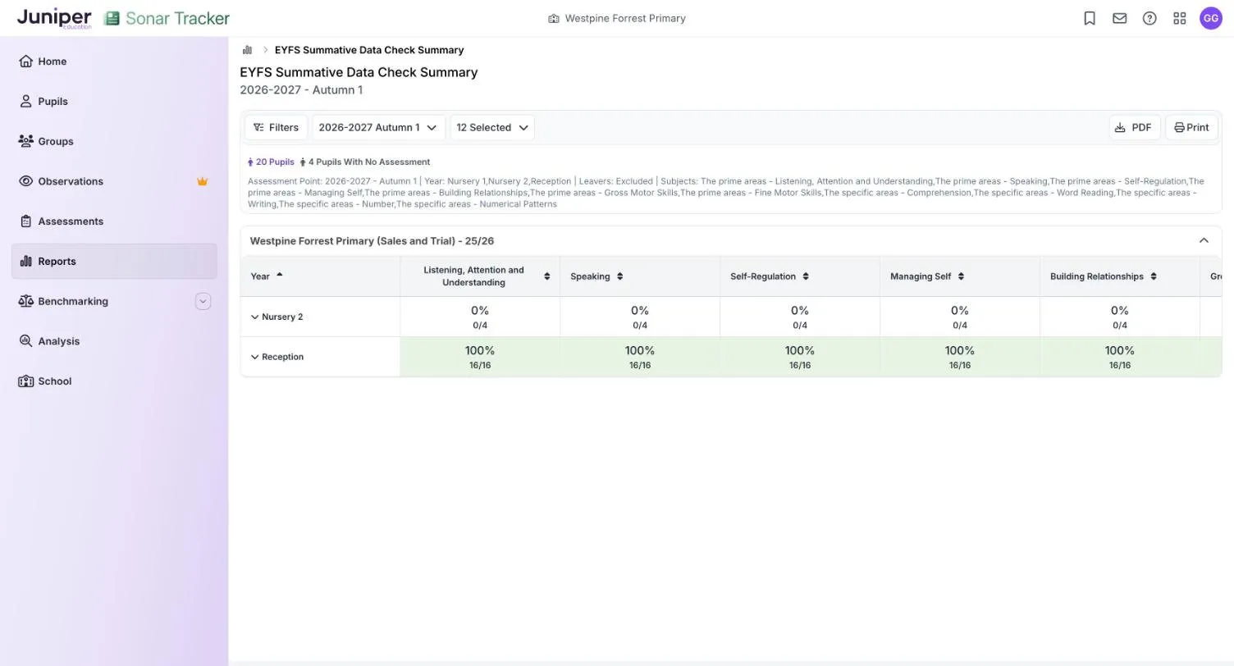Sort the Building Relationships column
Screen dimensions: 1234x666
[1154, 276]
